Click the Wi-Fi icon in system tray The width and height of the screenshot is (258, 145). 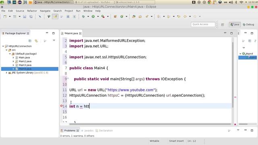[241, 2]
